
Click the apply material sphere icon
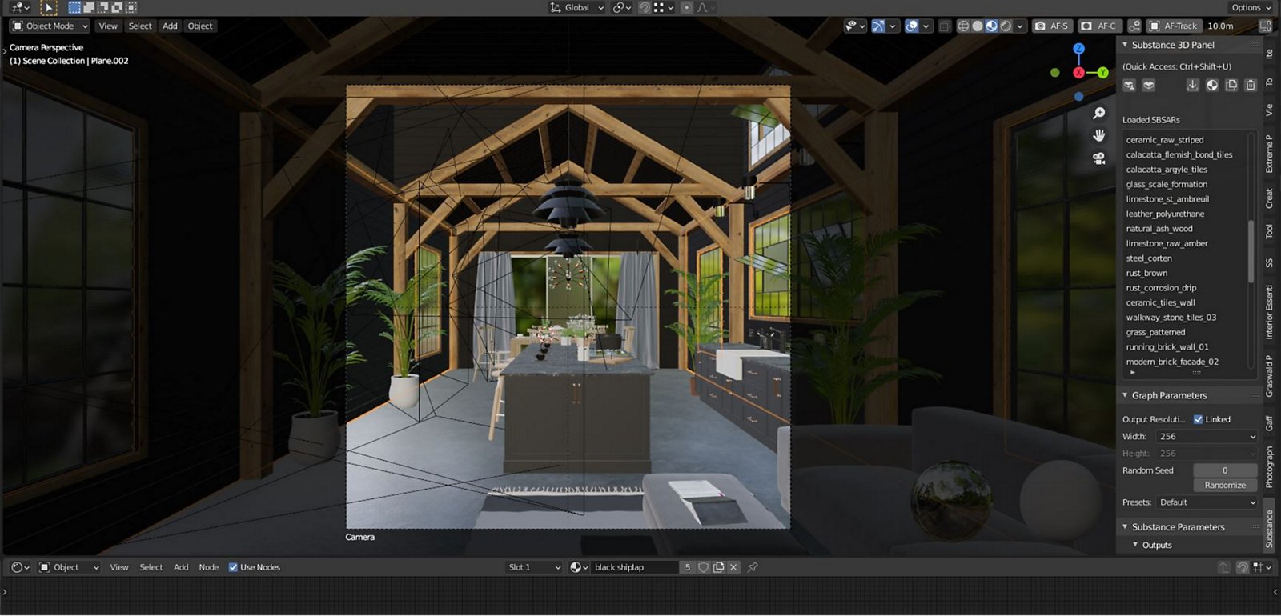coord(1212,85)
